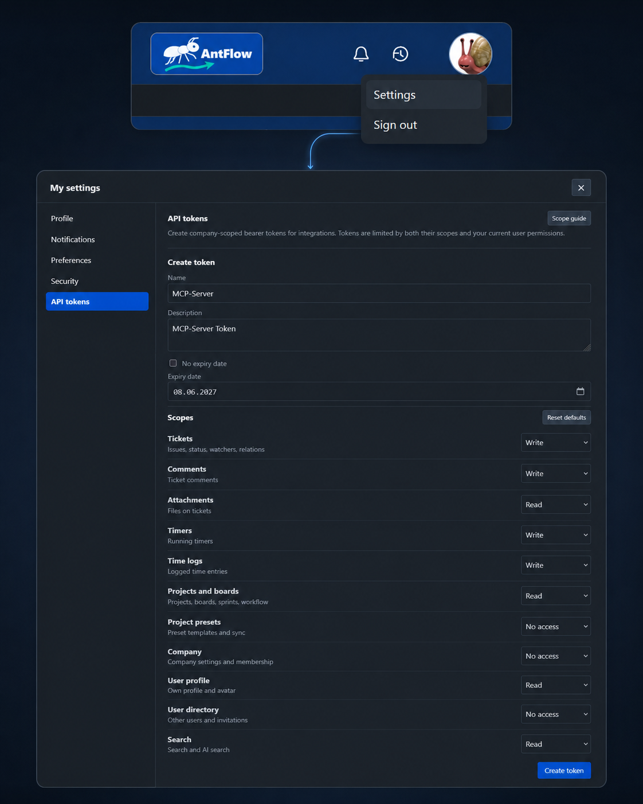Screen dimensions: 643x804
Task: Open the Preferences settings section
Action: (97, 260)
